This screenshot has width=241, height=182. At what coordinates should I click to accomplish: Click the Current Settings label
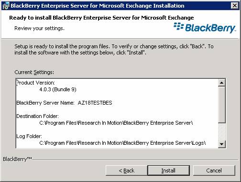34,72
